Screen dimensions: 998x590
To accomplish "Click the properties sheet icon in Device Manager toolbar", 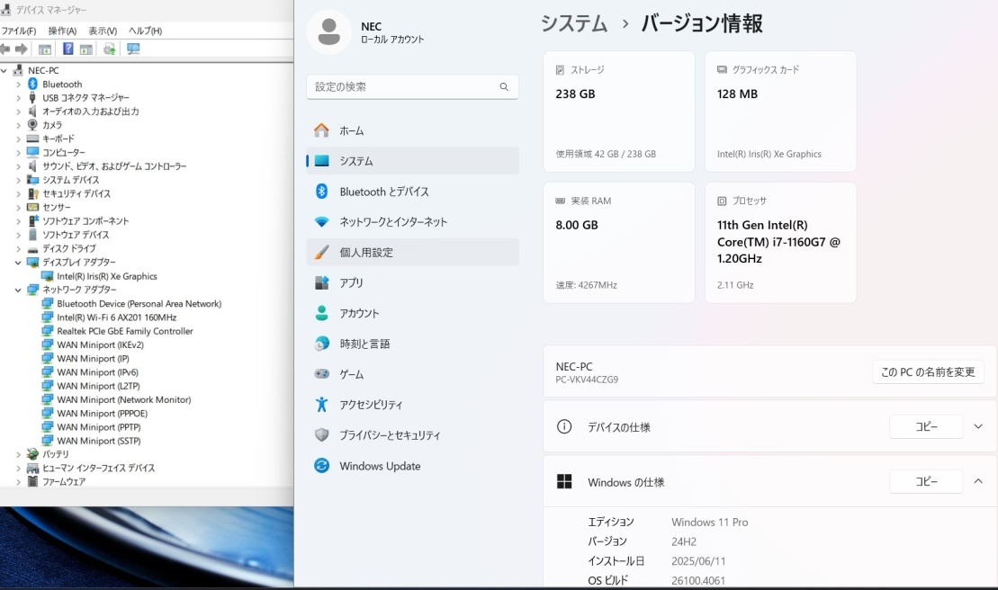I will coord(86,49).
